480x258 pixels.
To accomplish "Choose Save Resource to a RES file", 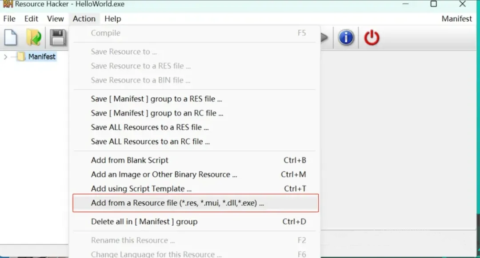I will [195, 66].
